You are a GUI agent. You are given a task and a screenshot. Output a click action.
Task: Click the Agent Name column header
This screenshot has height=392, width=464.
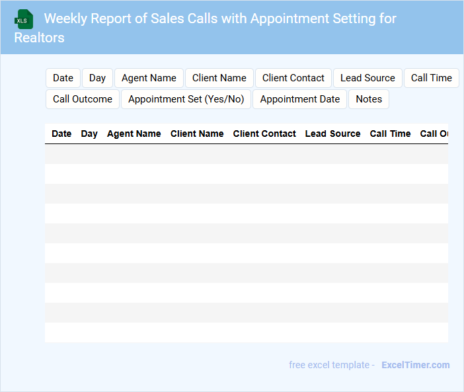pos(134,134)
